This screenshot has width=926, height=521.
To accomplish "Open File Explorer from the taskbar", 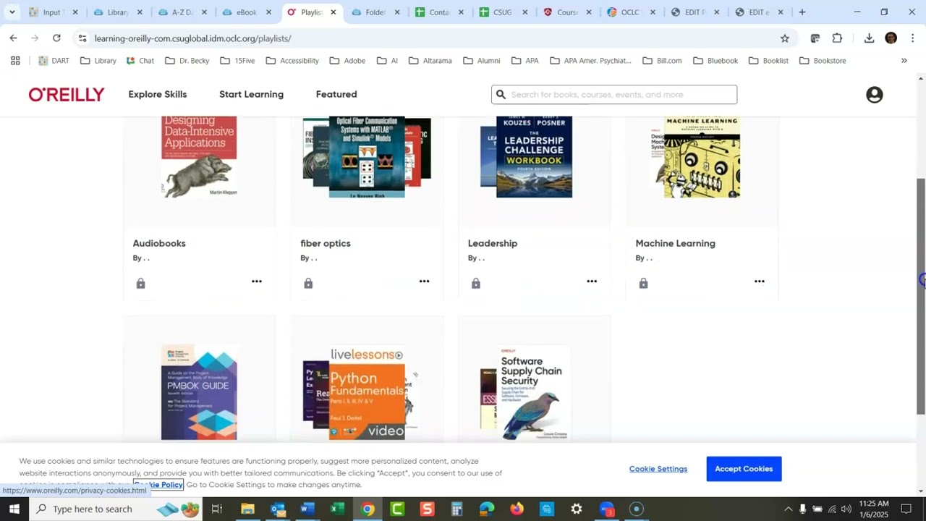I will click(x=247, y=509).
